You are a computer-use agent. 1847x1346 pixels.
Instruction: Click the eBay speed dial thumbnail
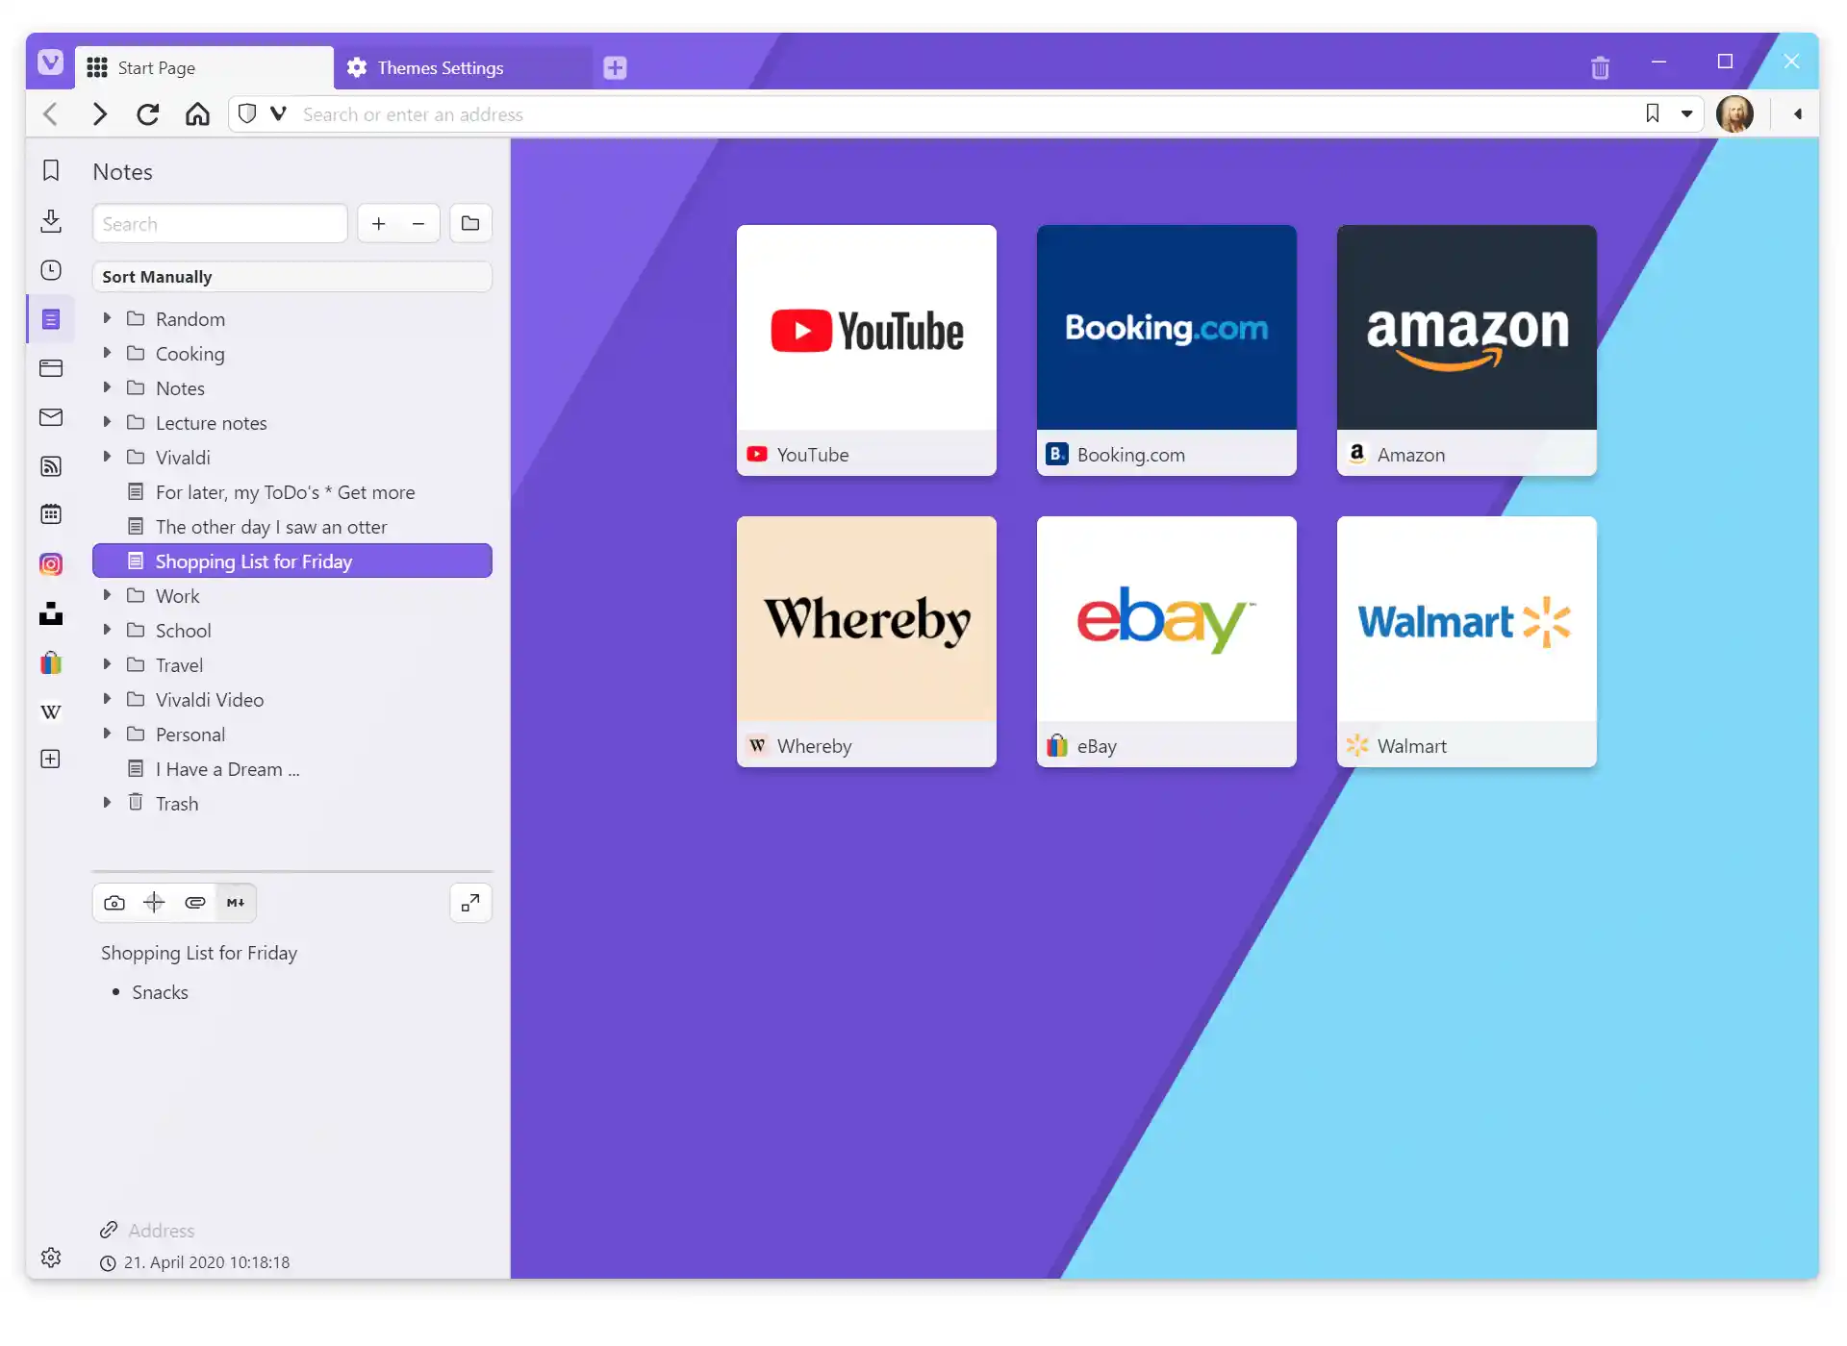[x=1166, y=640]
